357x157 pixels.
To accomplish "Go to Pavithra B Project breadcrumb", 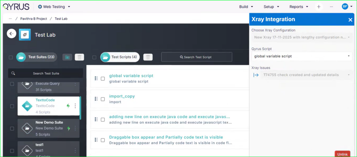I will 34,19.
